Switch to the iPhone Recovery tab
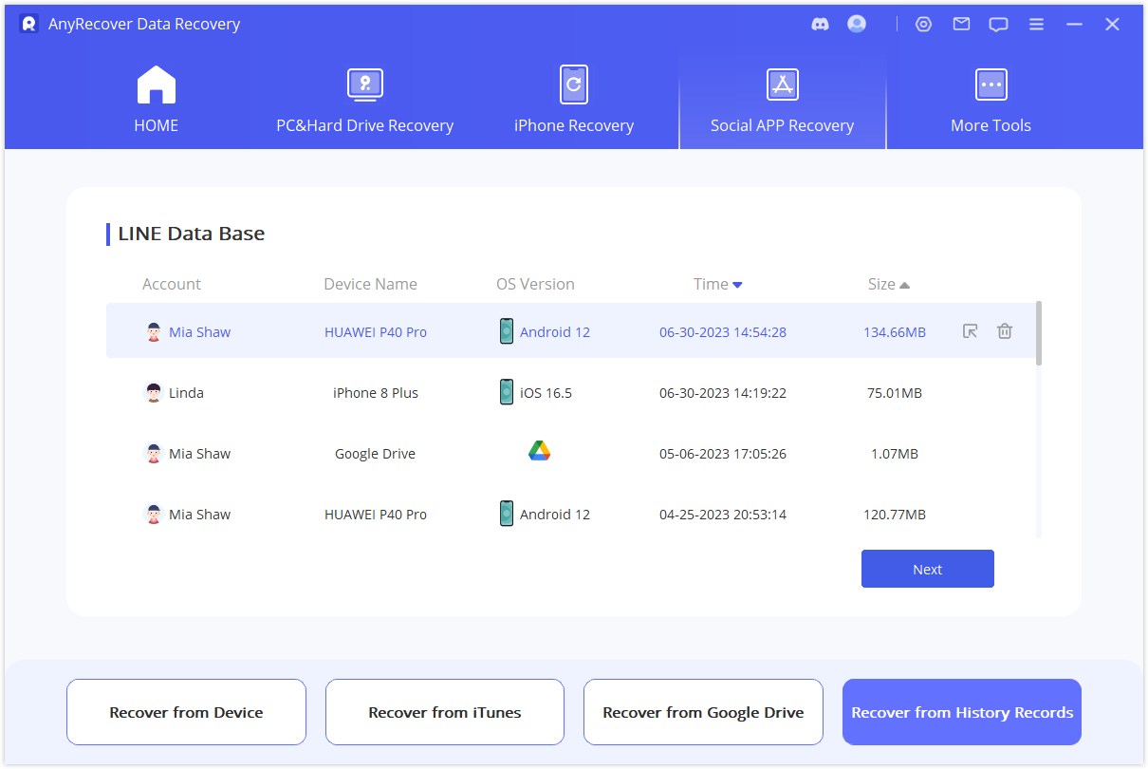 573,98
